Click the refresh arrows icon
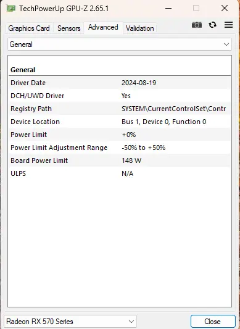The image size is (240, 329). tap(212, 25)
